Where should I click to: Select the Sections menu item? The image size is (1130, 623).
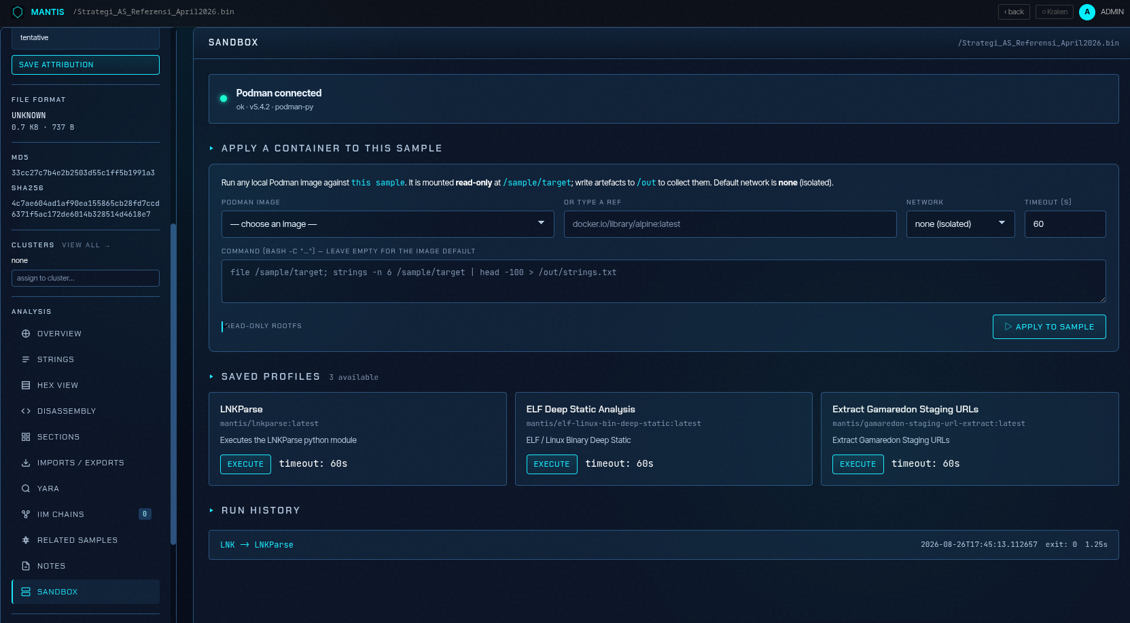tap(86, 437)
